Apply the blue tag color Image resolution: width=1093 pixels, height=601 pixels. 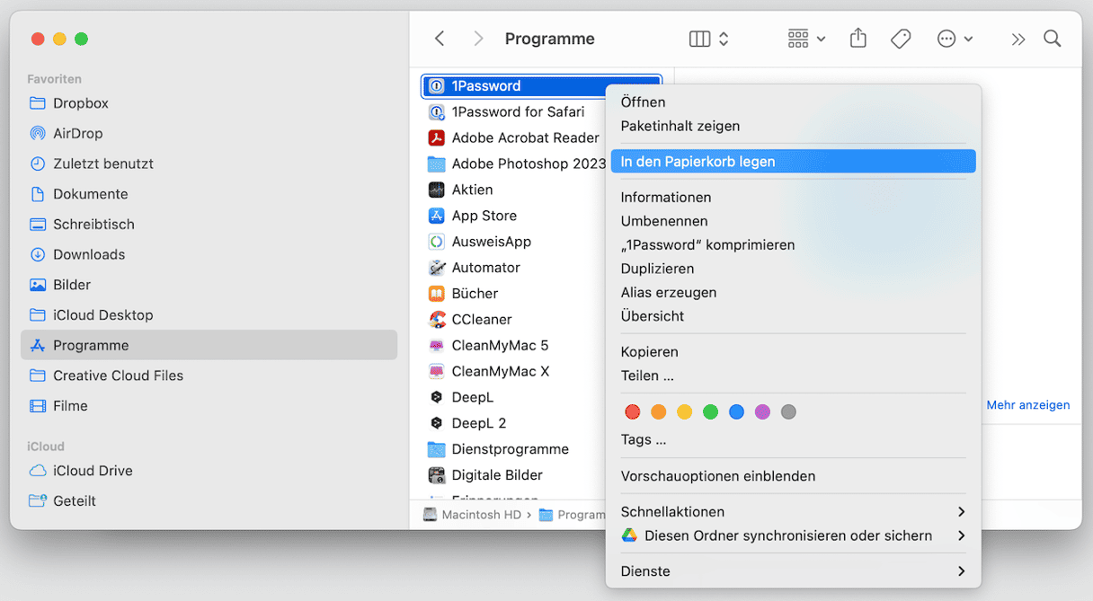click(x=737, y=412)
